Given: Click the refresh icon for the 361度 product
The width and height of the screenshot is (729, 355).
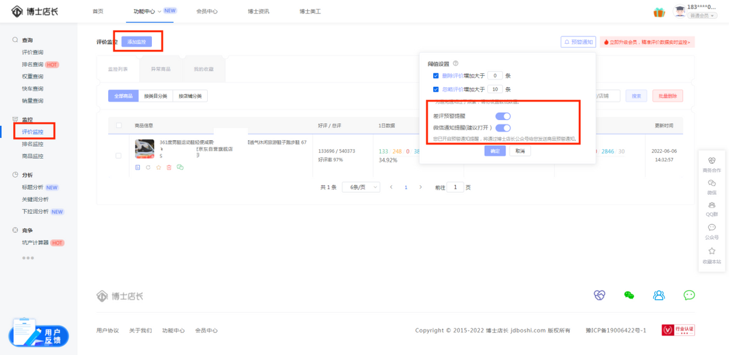Looking at the screenshot, I should [148, 167].
